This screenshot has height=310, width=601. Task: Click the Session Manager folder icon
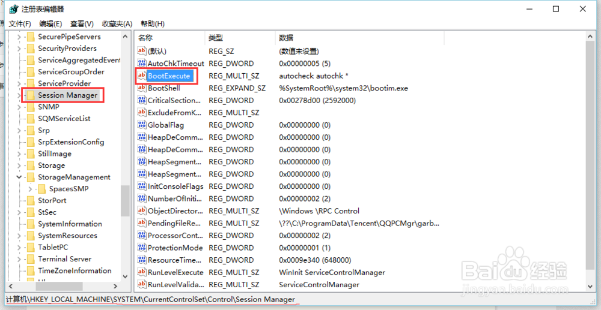pyautogui.click(x=31, y=95)
